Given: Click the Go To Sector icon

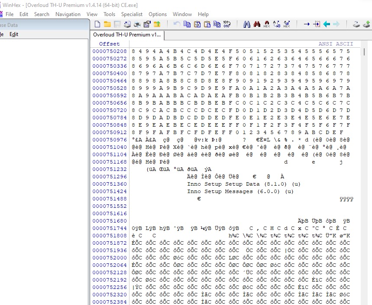Looking at the screenshot, I should coord(317,24).
